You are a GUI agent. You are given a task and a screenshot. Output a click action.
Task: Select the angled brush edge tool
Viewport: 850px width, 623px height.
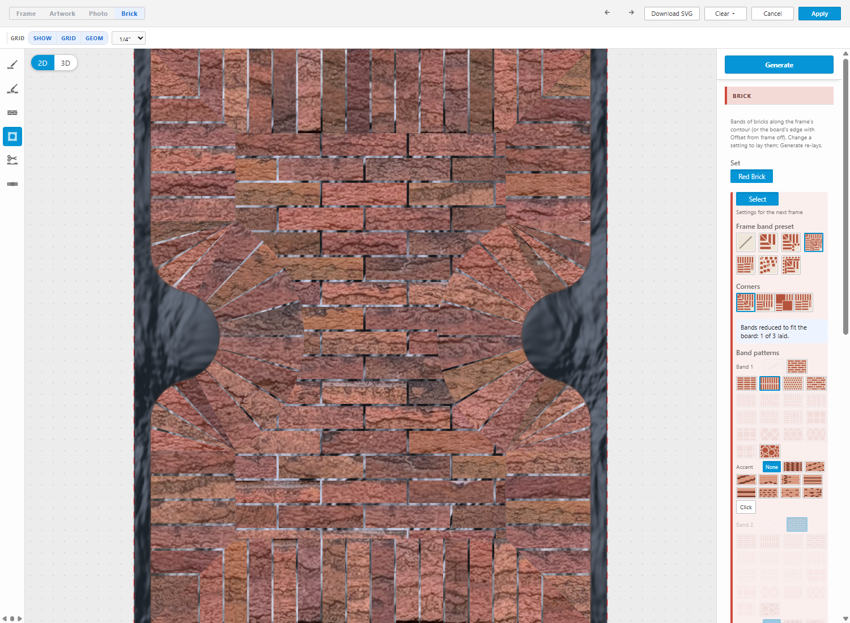(12, 89)
